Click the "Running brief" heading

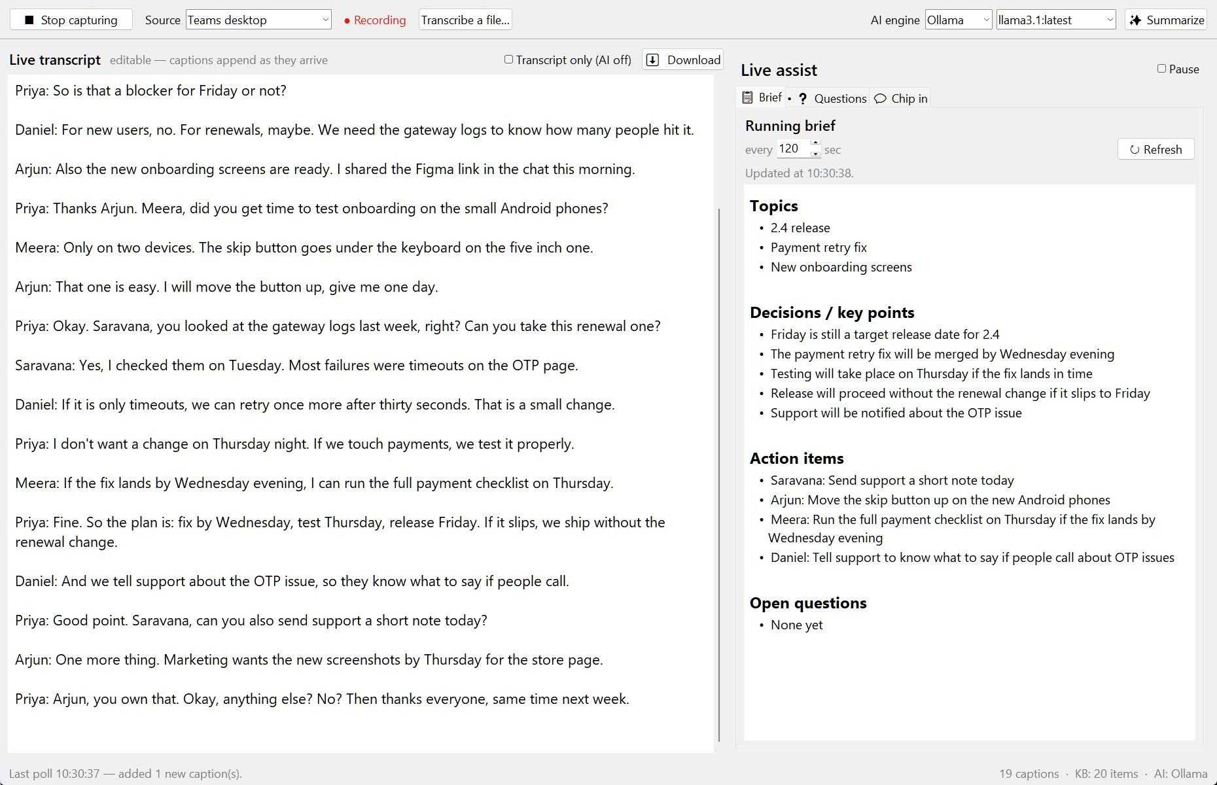click(x=790, y=126)
